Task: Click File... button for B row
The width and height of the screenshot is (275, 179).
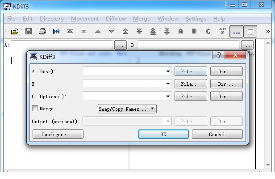Action: [191, 84]
